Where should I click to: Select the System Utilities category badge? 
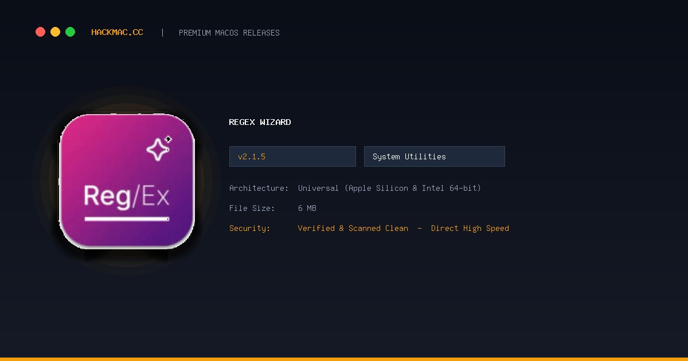pyautogui.click(x=435, y=156)
